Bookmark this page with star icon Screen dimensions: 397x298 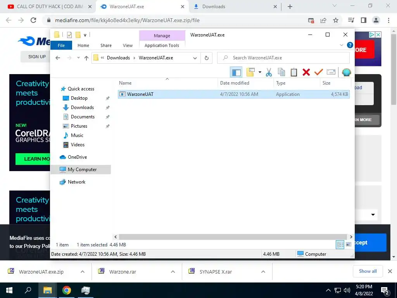tap(336, 20)
